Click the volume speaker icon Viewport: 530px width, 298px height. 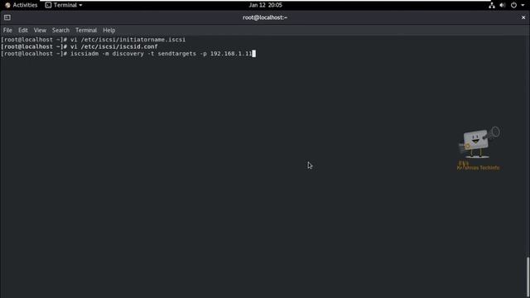[503, 5]
